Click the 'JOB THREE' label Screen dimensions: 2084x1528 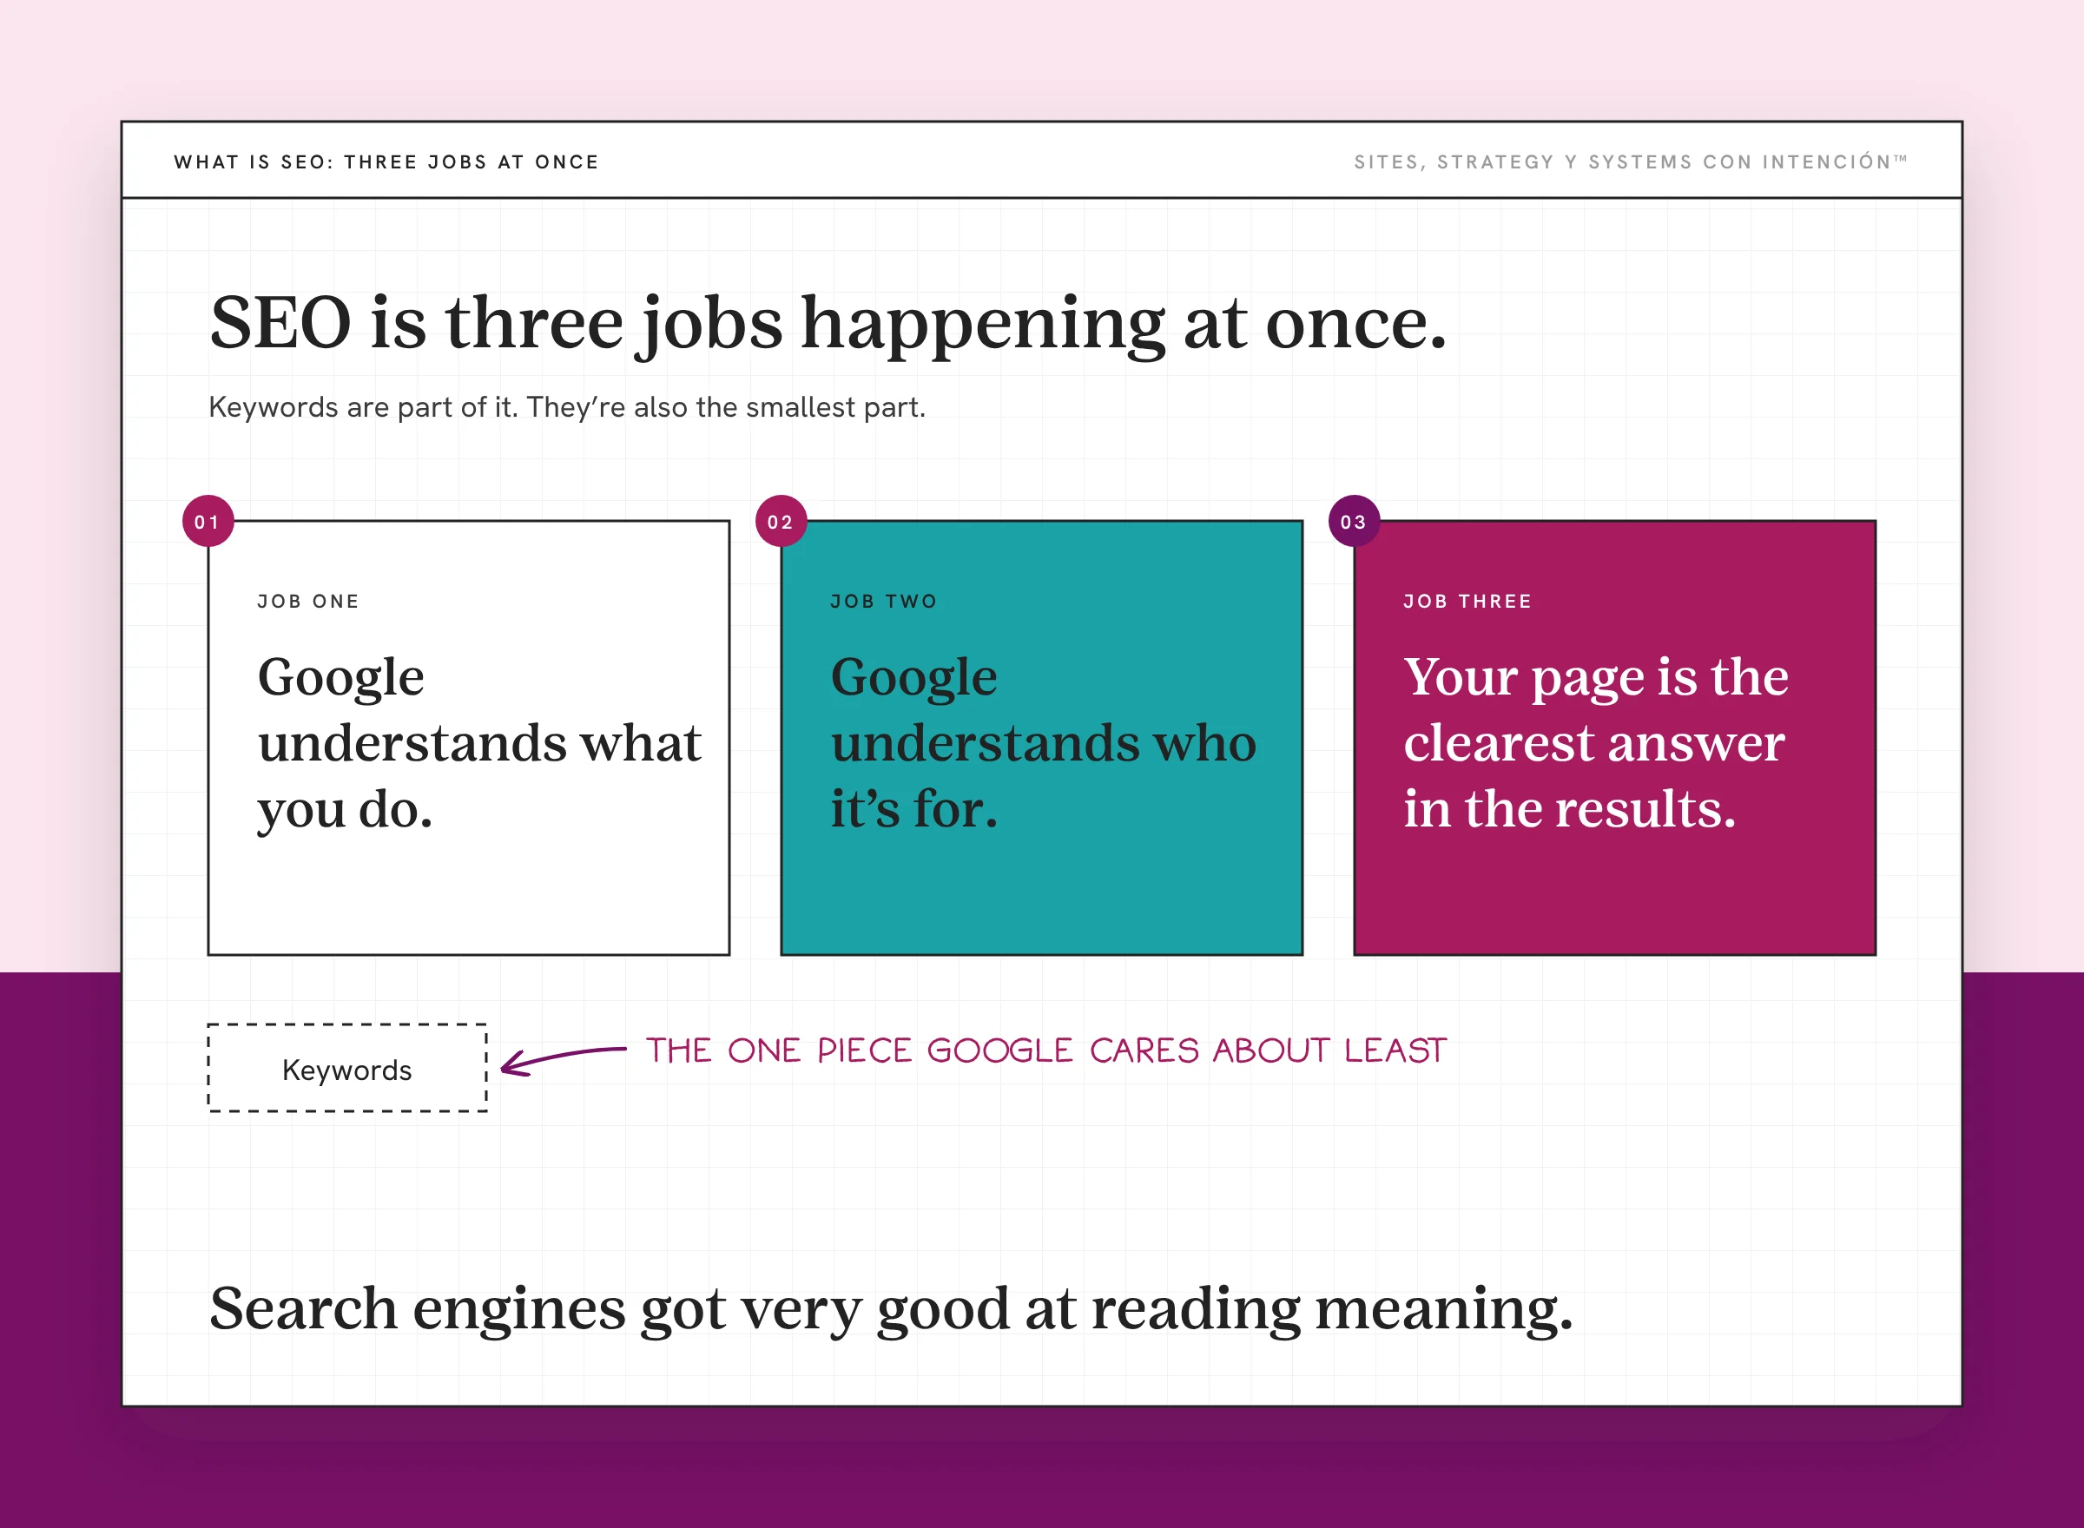click(1468, 601)
